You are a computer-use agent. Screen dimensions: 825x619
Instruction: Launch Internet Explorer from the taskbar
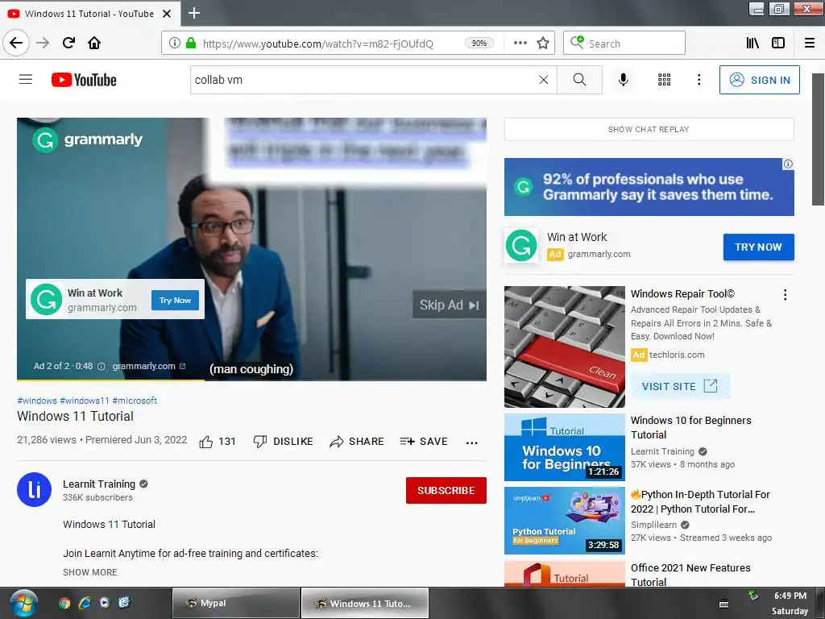coord(85,603)
